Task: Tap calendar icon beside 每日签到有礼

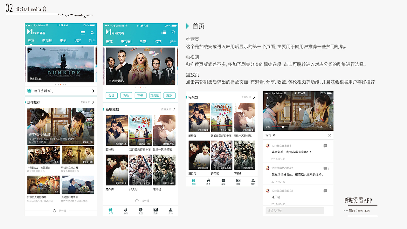Action: pyautogui.click(x=30, y=91)
